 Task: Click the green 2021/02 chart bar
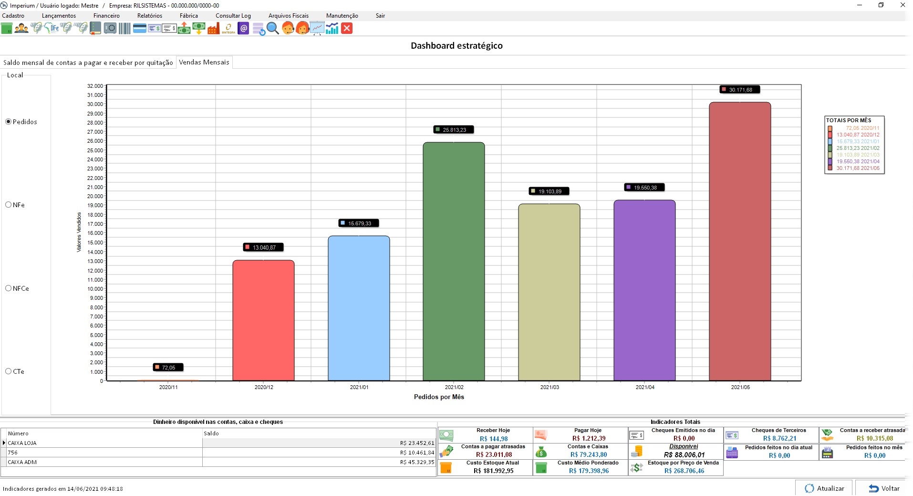pos(454,262)
